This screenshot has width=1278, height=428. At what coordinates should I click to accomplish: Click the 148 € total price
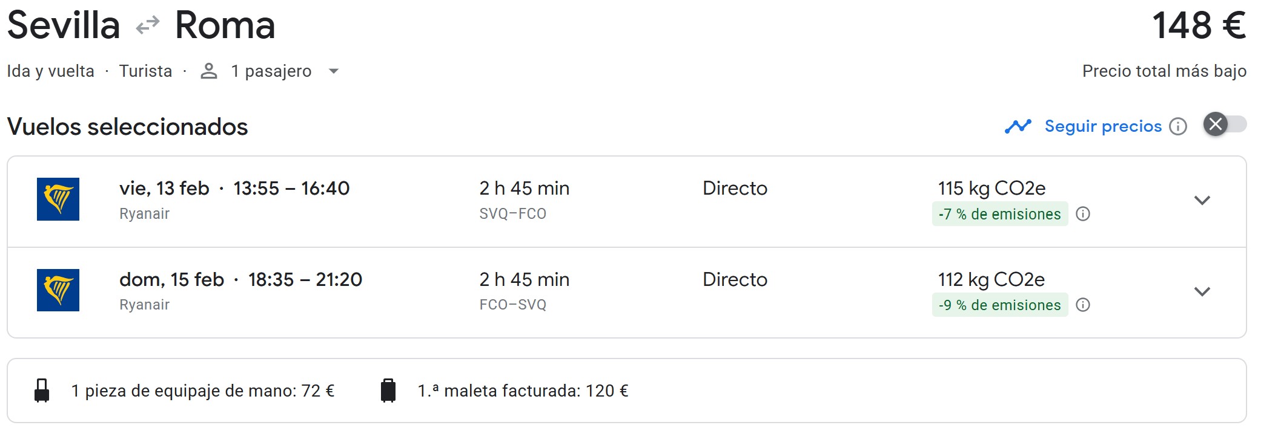click(1199, 26)
